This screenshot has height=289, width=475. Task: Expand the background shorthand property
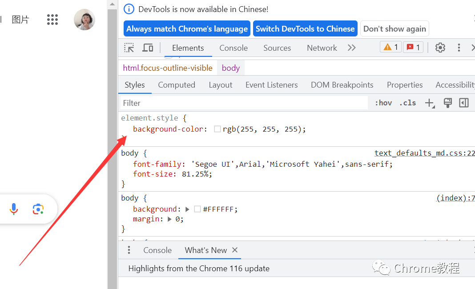(x=187, y=209)
